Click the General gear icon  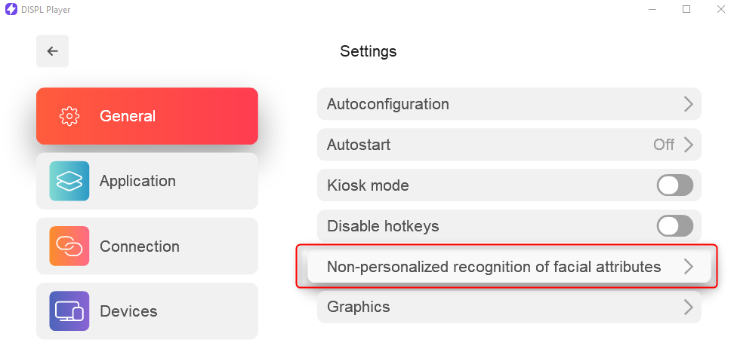(x=69, y=116)
